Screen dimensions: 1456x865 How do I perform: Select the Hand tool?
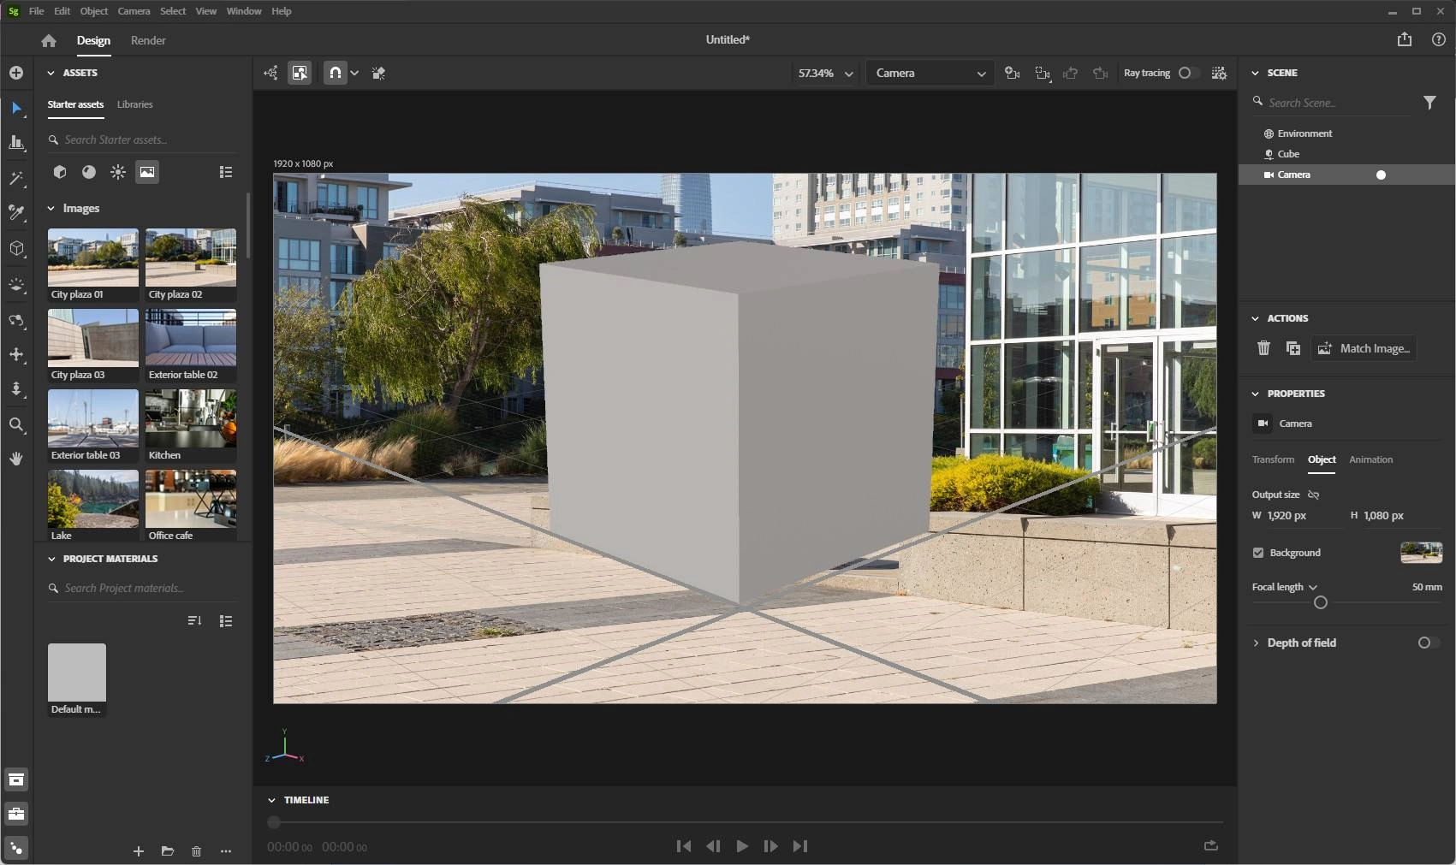[x=16, y=459]
